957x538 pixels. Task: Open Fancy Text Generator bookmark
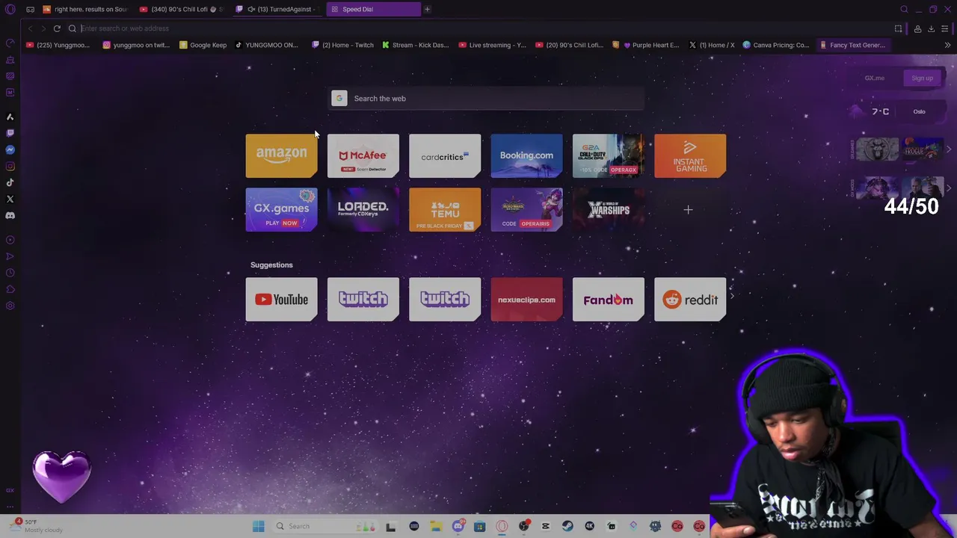(852, 45)
